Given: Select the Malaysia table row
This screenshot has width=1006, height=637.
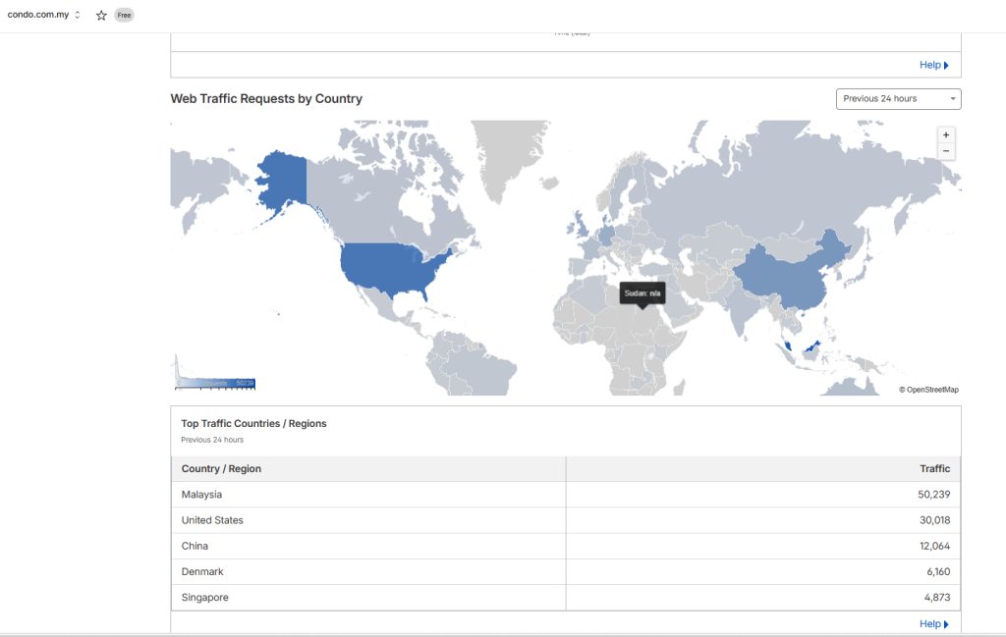Looking at the screenshot, I should 566,495.
